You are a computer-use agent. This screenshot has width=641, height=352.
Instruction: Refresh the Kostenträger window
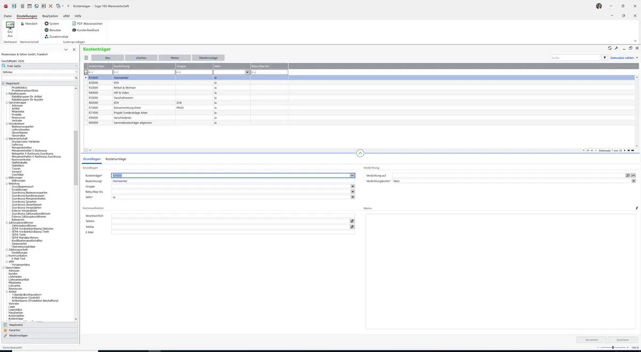tap(609, 49)
